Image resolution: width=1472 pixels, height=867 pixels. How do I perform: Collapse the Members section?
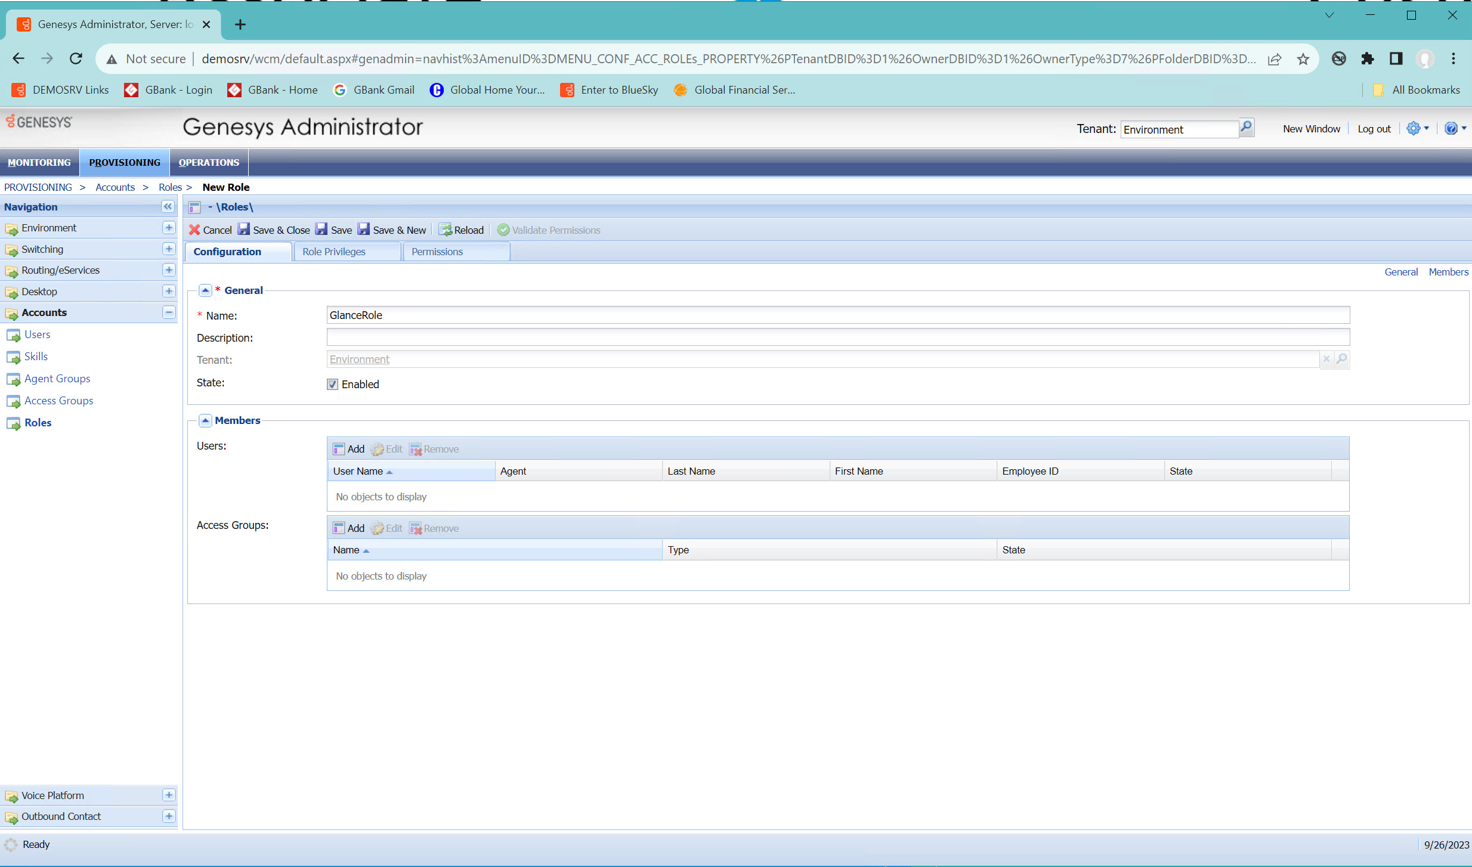(205, 420)
